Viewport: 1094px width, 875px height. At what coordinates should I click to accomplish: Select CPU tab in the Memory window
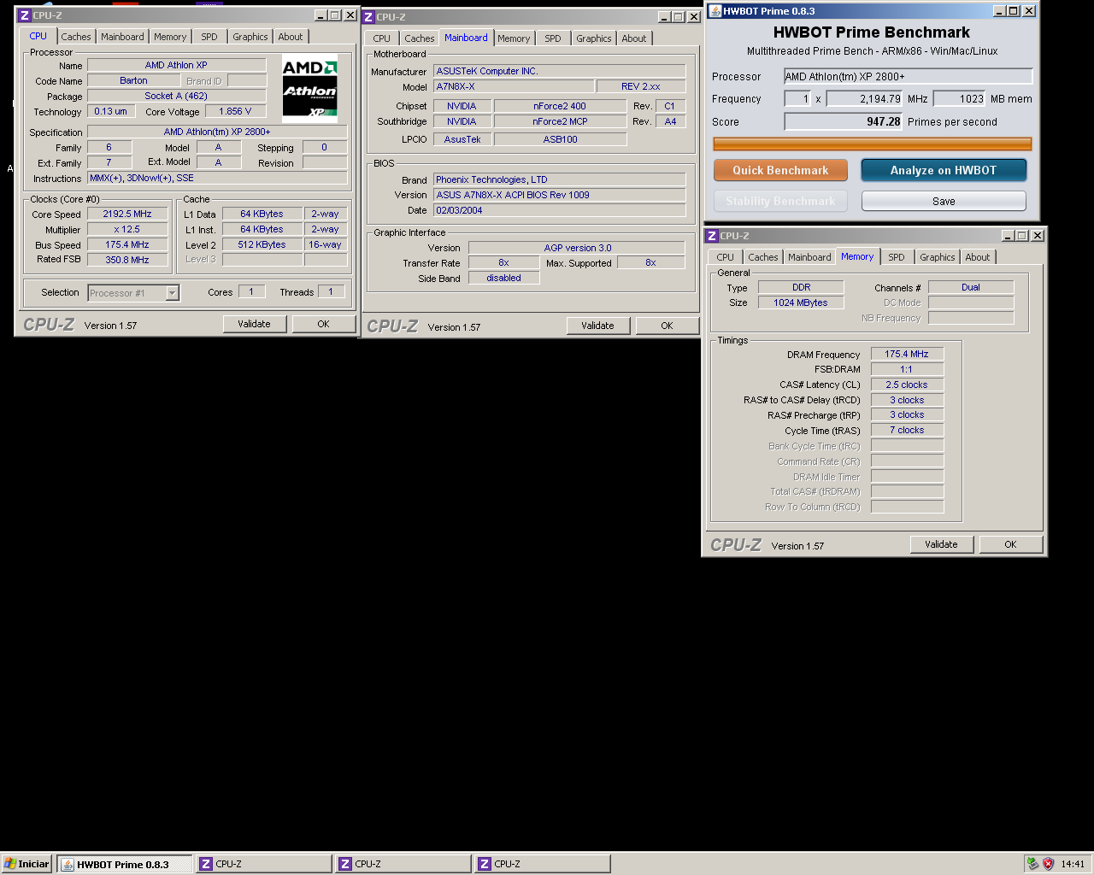point(726,257)
